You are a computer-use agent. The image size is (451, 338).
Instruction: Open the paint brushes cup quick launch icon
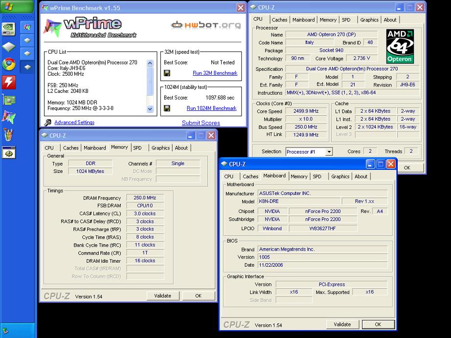click(9, 135)
